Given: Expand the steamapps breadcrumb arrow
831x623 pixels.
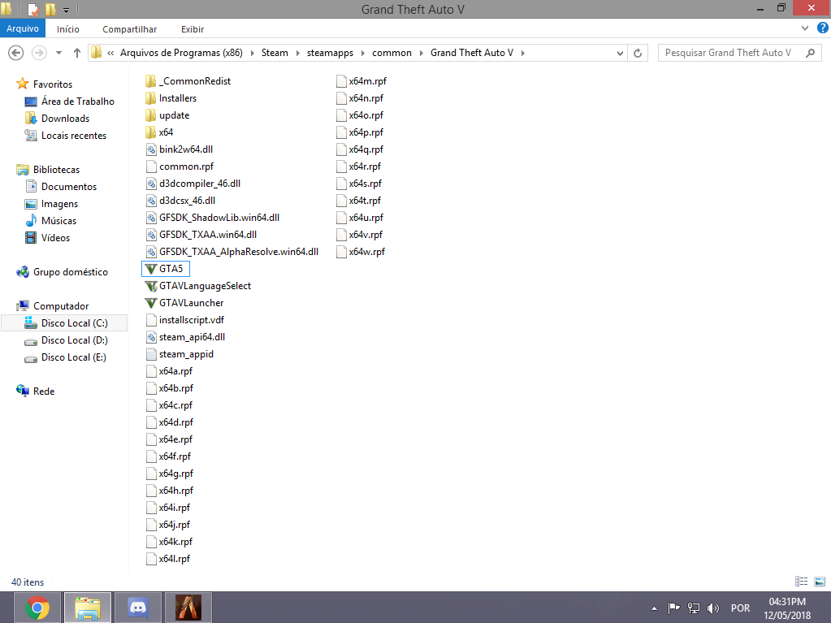Looking at the screenshot, I should pos(363,53).
